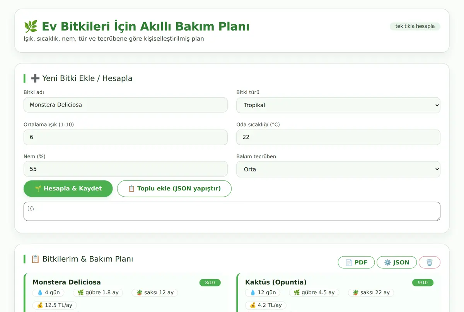
Task: Click the leaf icon in page title
Action: (31, 27)
